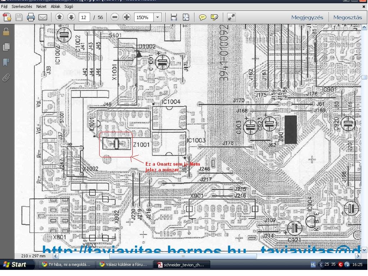Click the Save floppy disk icon

click(19, 17)
